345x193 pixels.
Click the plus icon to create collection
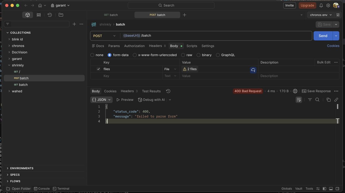click(x=74, y=24)
